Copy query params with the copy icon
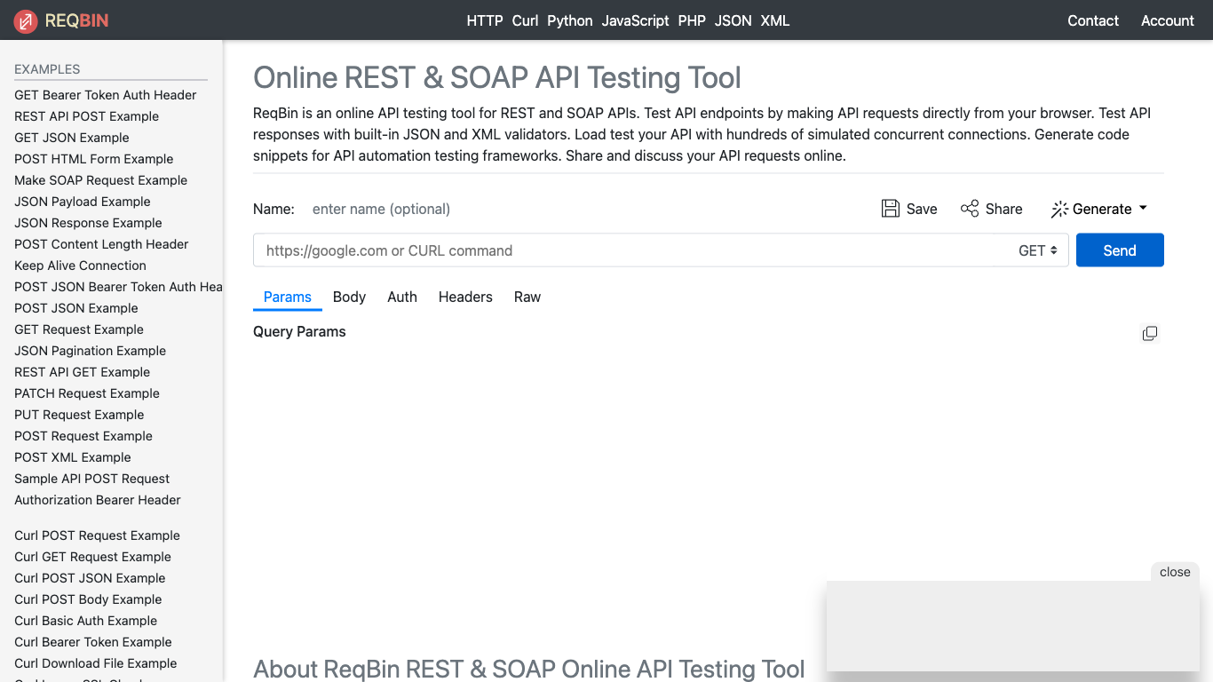 [x=1150, y=333]
